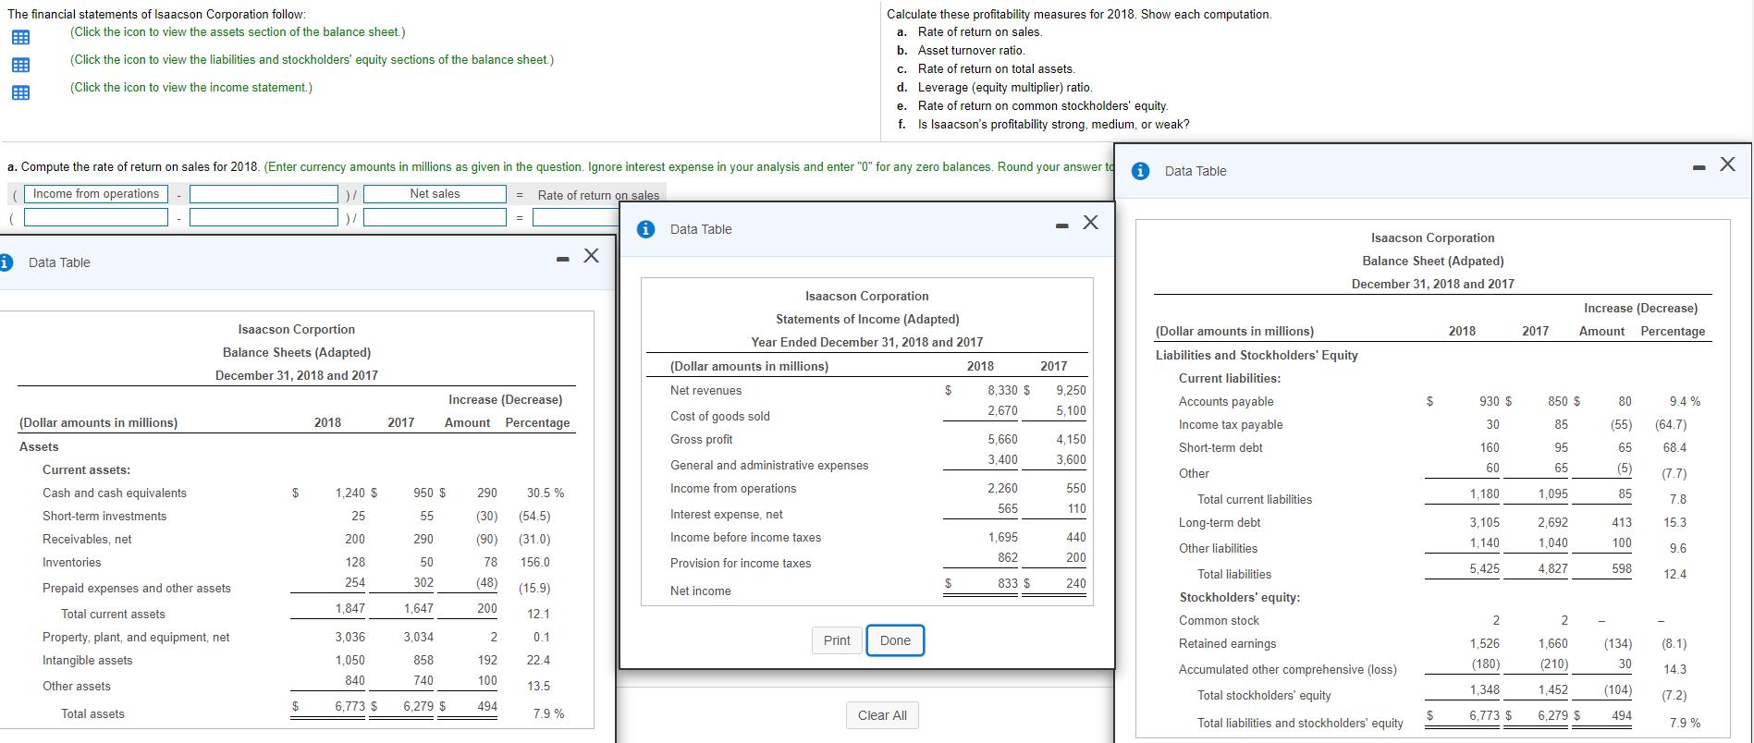Viewport: 1754px width, 743px height.
Task: Click the 2018 Net income value 833
Action: click(1008, 583)
